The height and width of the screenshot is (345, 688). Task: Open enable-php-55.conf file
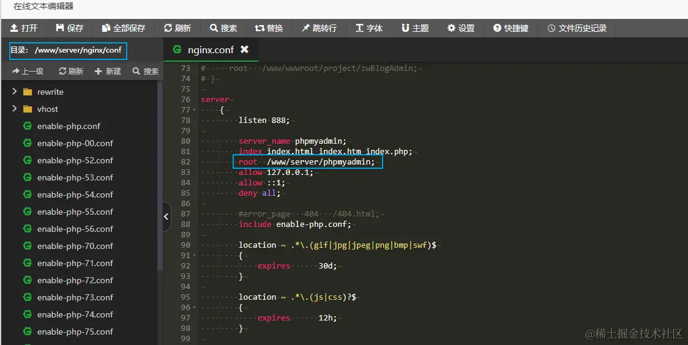pos(75,212)
